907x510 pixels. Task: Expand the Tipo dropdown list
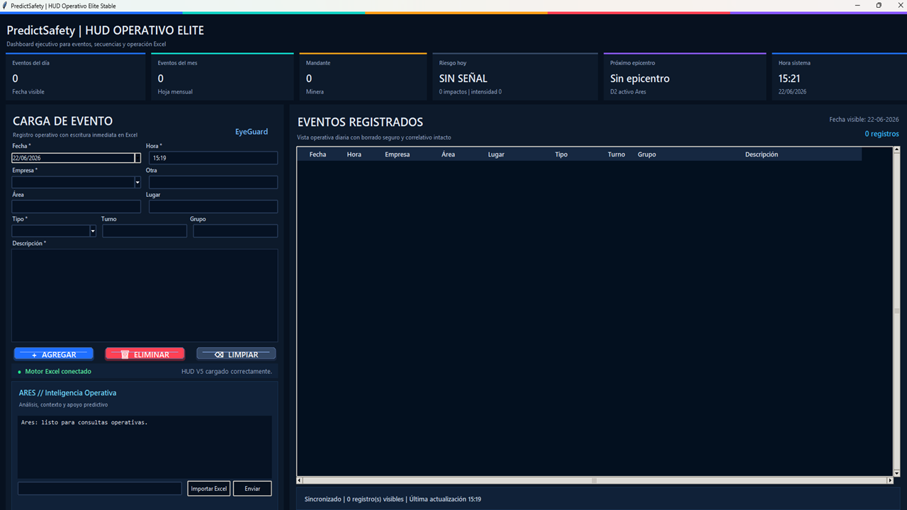(x=93, y=231)
